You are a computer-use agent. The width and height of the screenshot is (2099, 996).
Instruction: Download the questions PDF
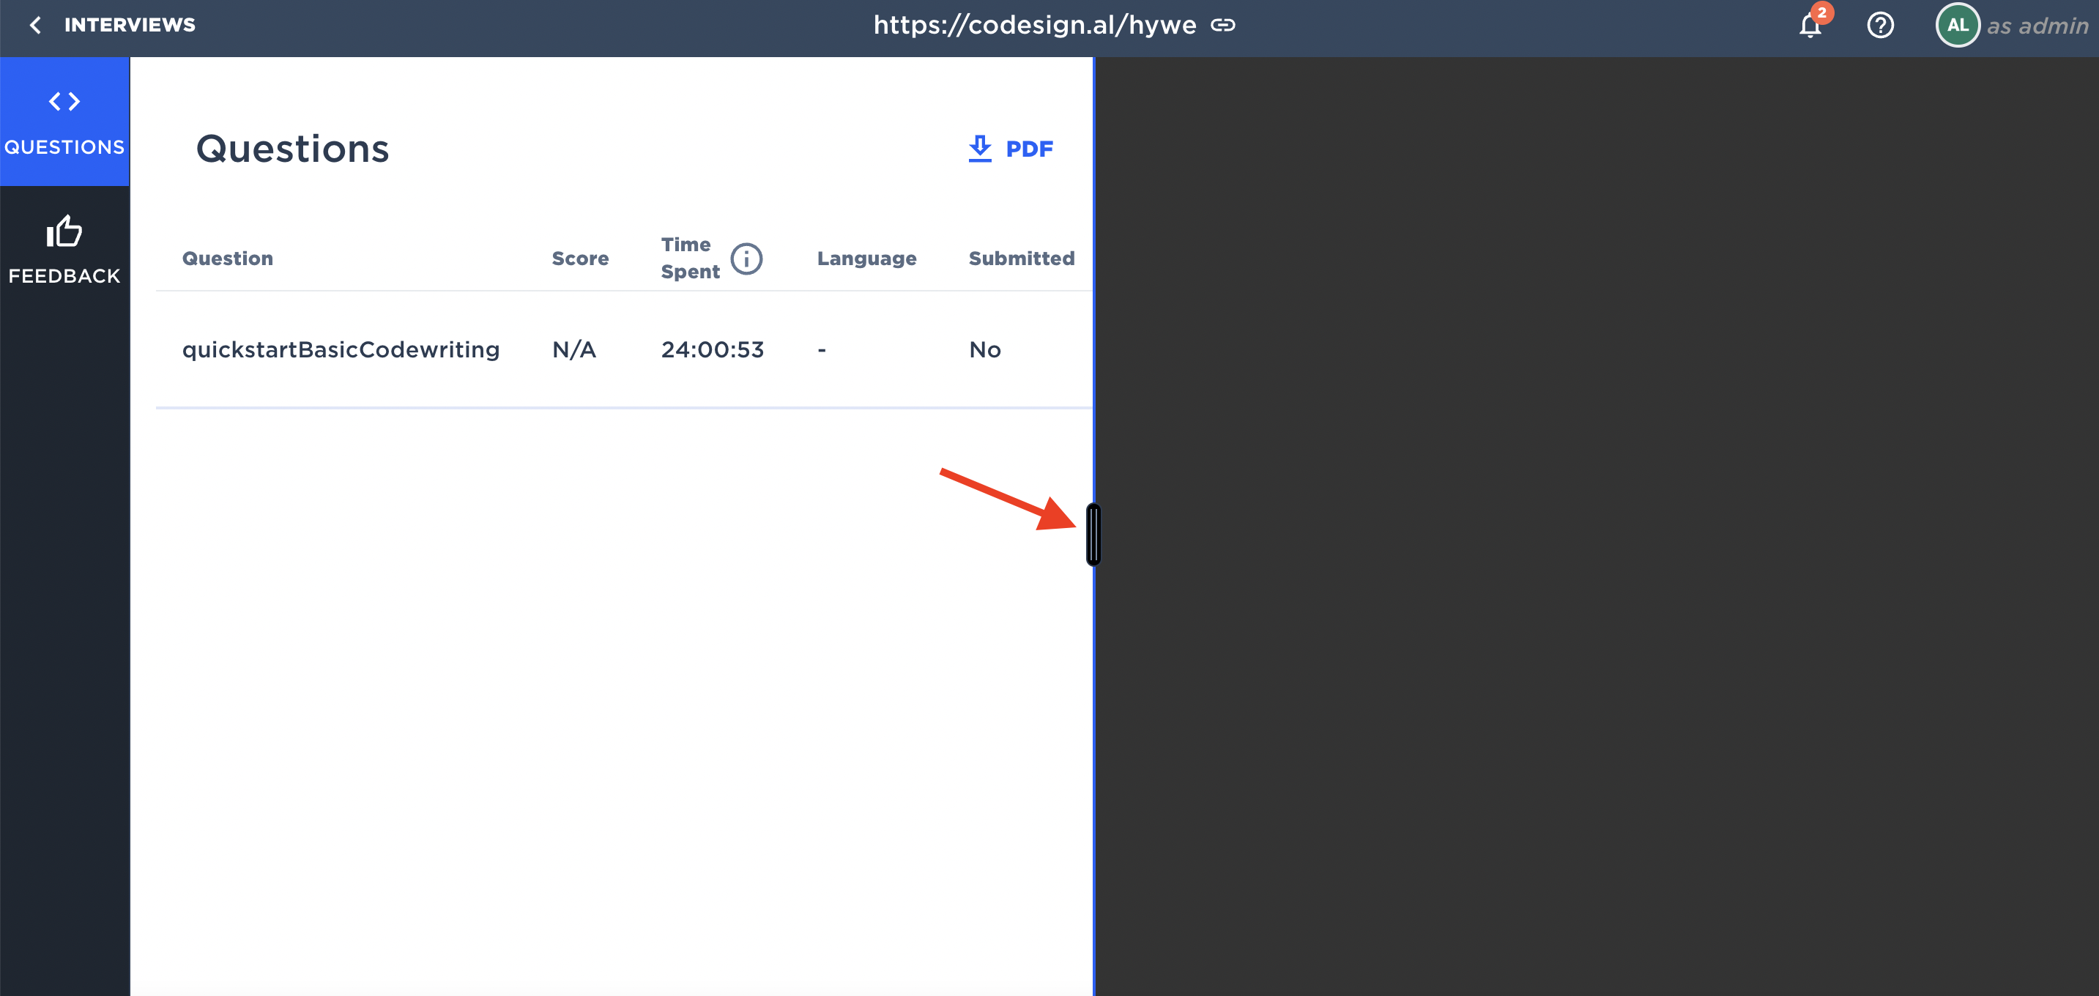[x=1011, y=149]
